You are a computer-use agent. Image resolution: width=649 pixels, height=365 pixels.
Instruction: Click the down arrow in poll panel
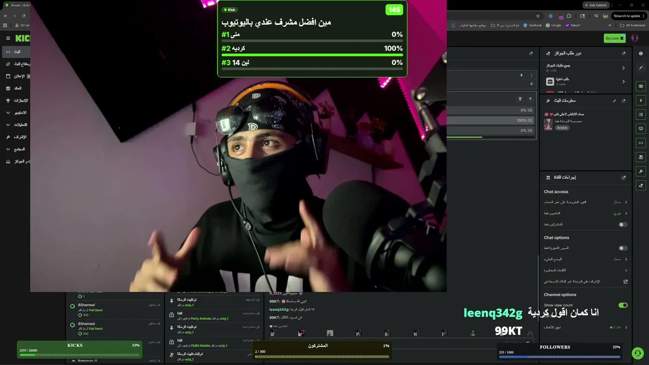(531, 84)
